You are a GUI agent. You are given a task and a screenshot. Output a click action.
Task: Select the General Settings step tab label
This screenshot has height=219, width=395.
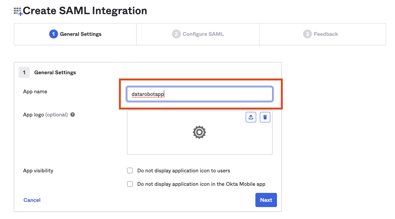[x=80, y=34]
